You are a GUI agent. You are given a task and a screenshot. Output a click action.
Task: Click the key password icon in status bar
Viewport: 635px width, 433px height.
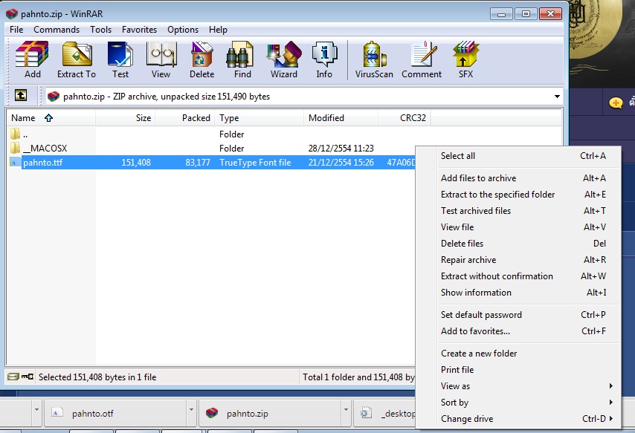point(28,377)
